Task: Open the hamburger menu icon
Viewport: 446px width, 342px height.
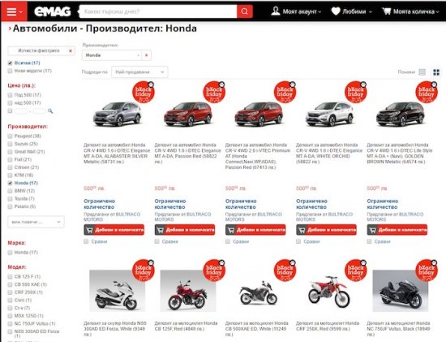Action: 11,11
